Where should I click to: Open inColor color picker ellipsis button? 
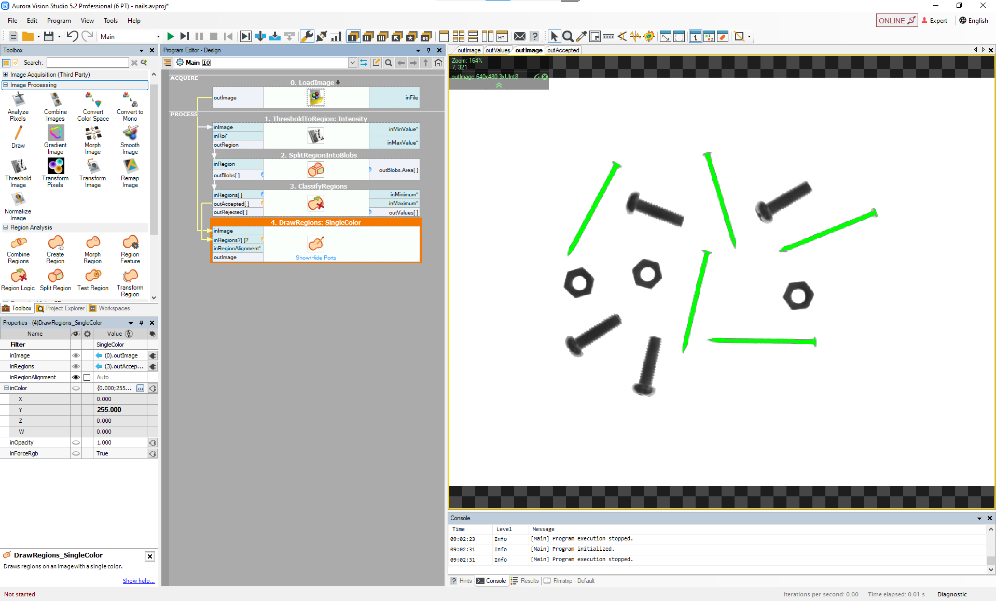coord(140,388)
